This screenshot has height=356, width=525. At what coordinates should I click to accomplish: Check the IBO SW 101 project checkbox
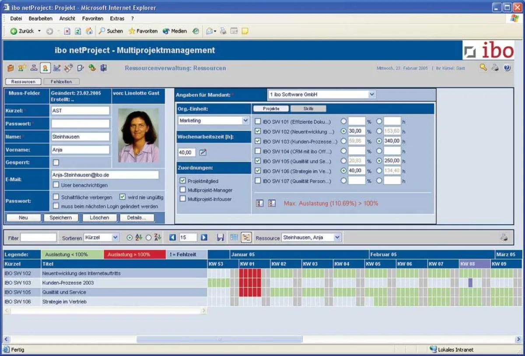258,122
